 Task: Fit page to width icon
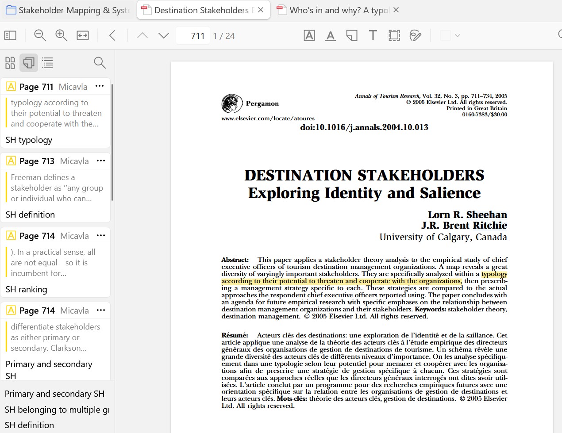[x=83, y=36]
